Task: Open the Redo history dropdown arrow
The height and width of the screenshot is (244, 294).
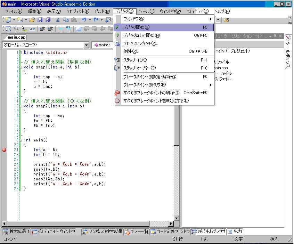Action: point(101,20)
